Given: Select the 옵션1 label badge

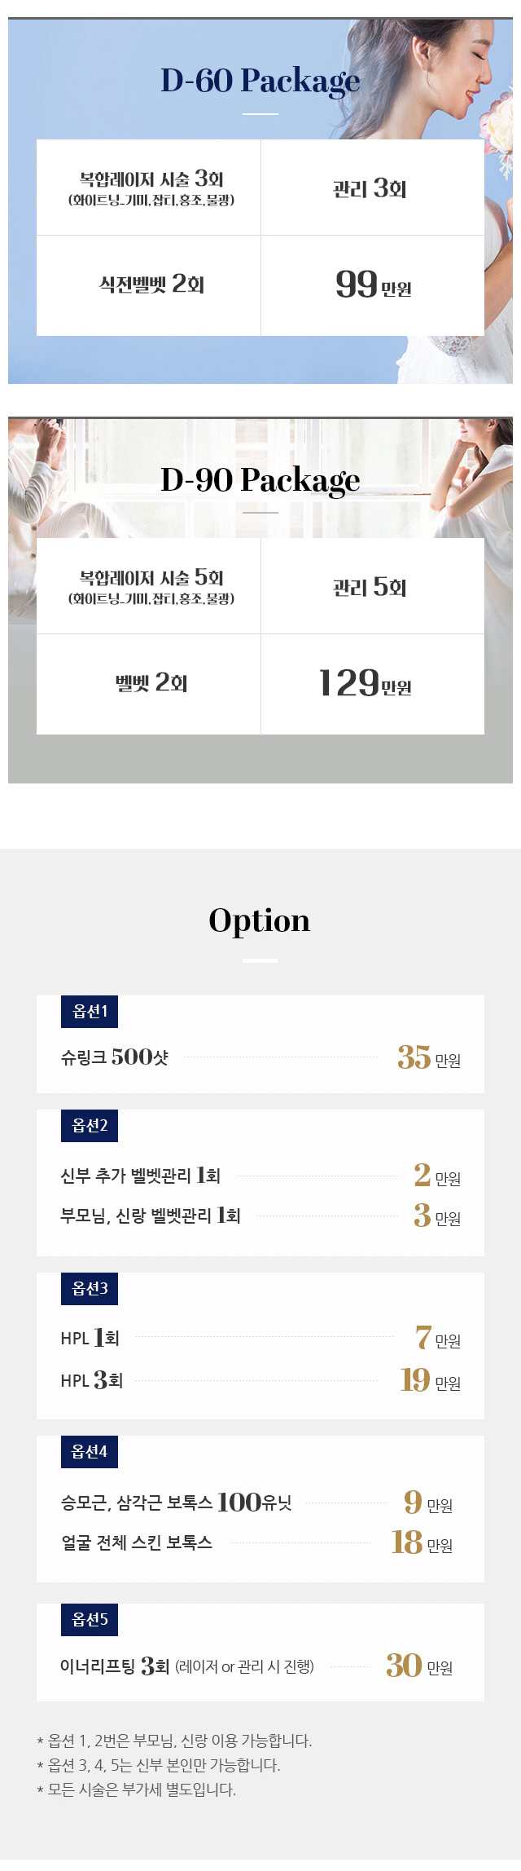Looking at the screenshot, I should (90, 1012).
